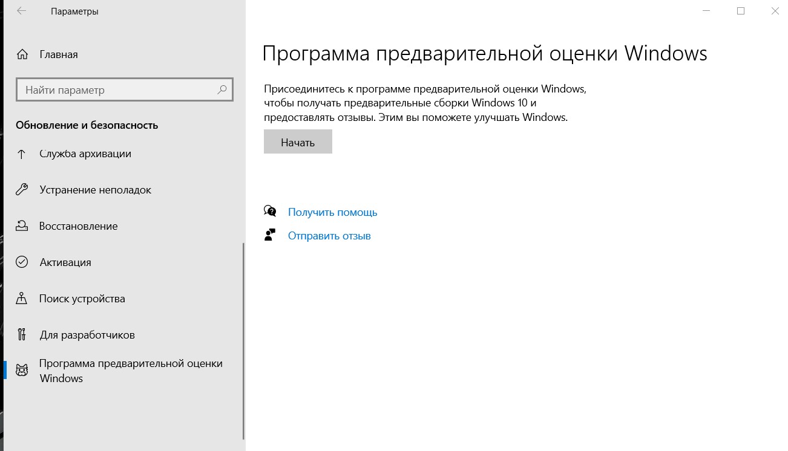The height and width of the screenshot is (451, 788).
Task: Minimize the Параметры window
Action: point(707,11)
